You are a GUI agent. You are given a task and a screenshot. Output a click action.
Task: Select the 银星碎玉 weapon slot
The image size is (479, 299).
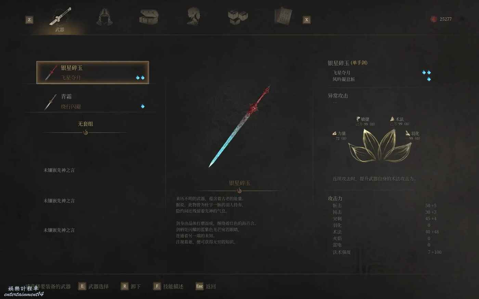click(93, 73)
